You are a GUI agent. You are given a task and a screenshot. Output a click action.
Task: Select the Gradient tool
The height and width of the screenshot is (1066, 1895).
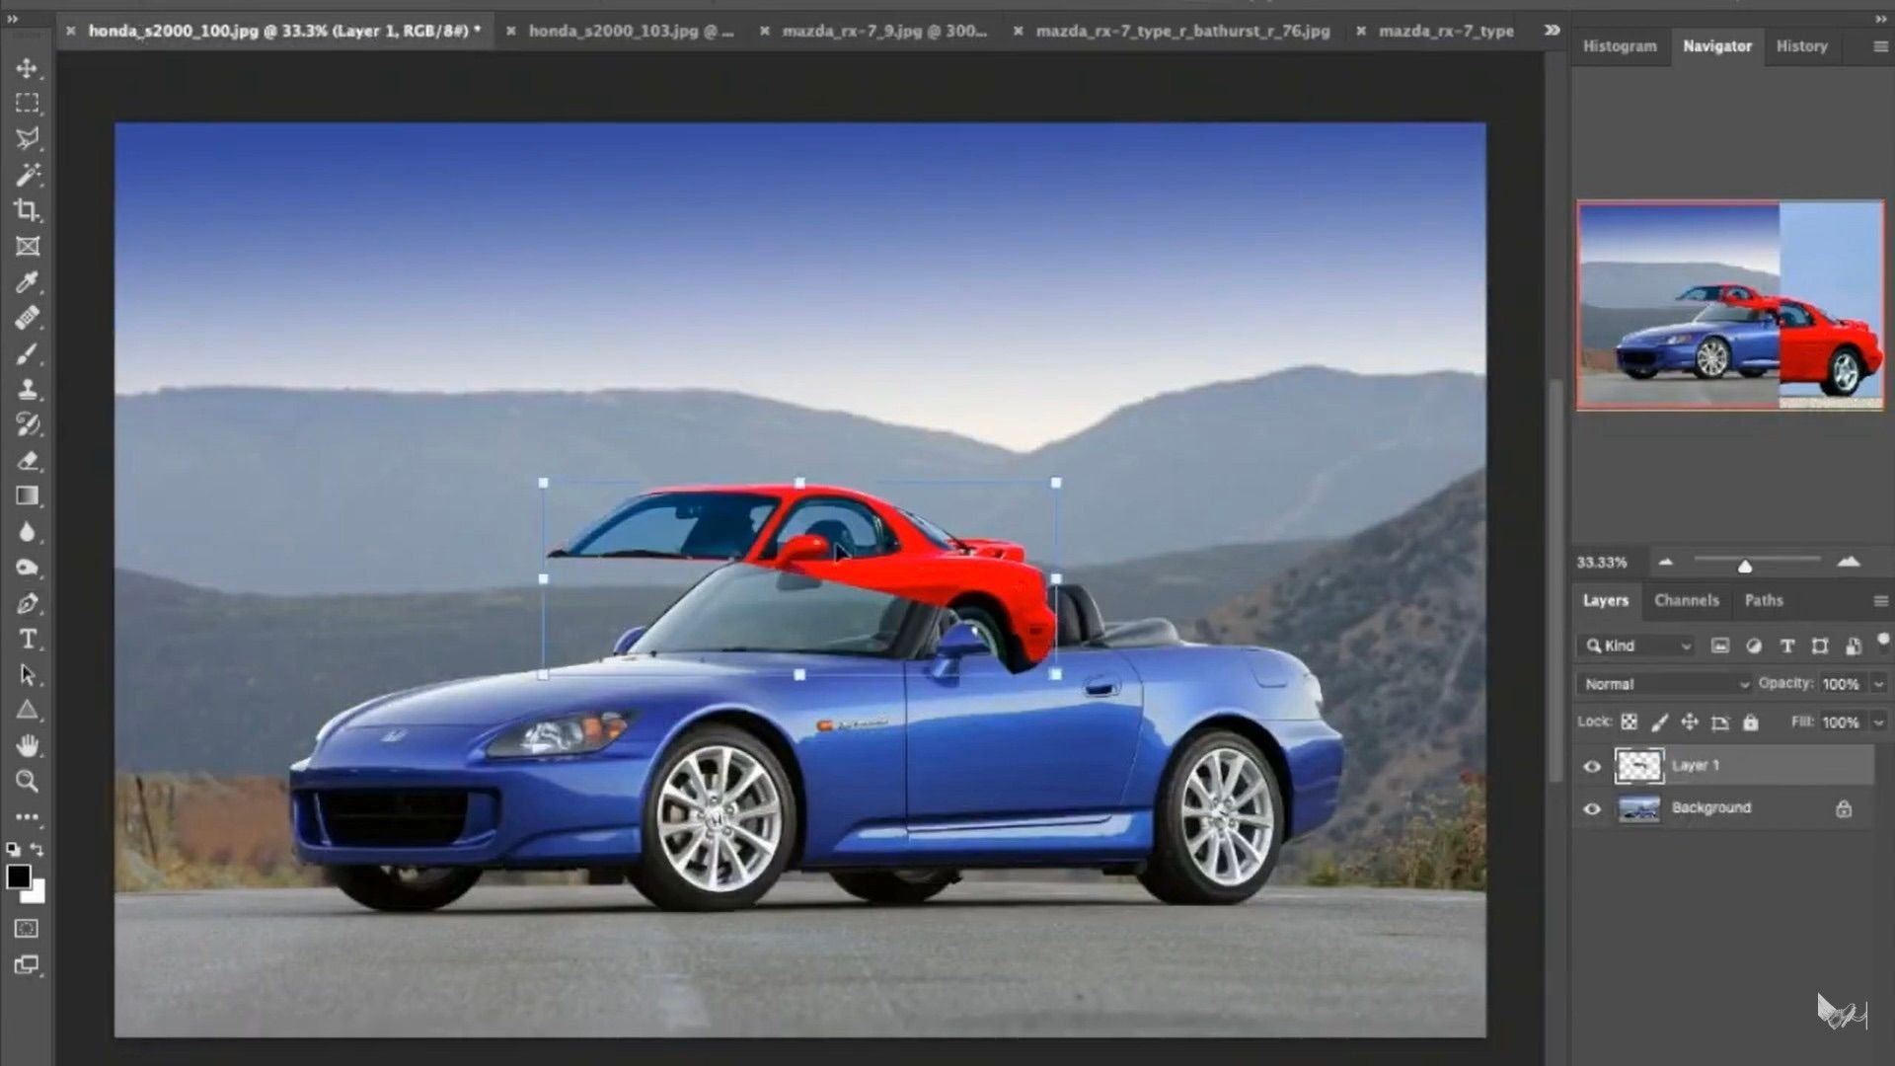click(27, 495)
